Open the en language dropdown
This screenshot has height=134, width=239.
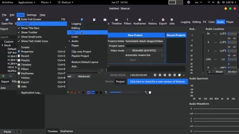tap(198, 2)
